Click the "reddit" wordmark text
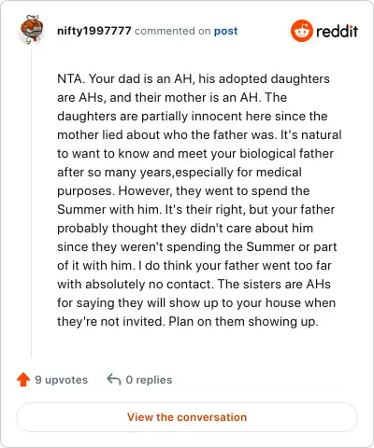 tap(337, 31)
